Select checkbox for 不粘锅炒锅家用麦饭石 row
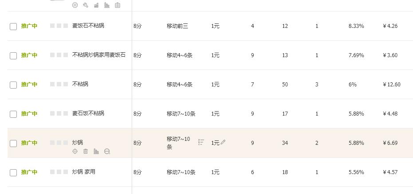The width and height of the screenshot is (413, 194). (x=13, y=56)
